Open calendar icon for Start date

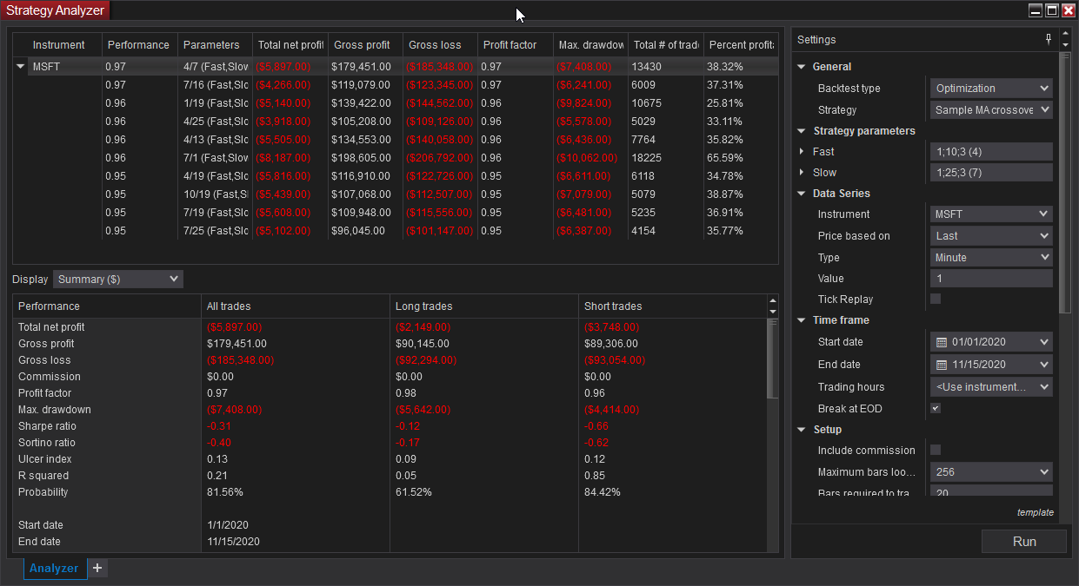click(x=941, y=342)
